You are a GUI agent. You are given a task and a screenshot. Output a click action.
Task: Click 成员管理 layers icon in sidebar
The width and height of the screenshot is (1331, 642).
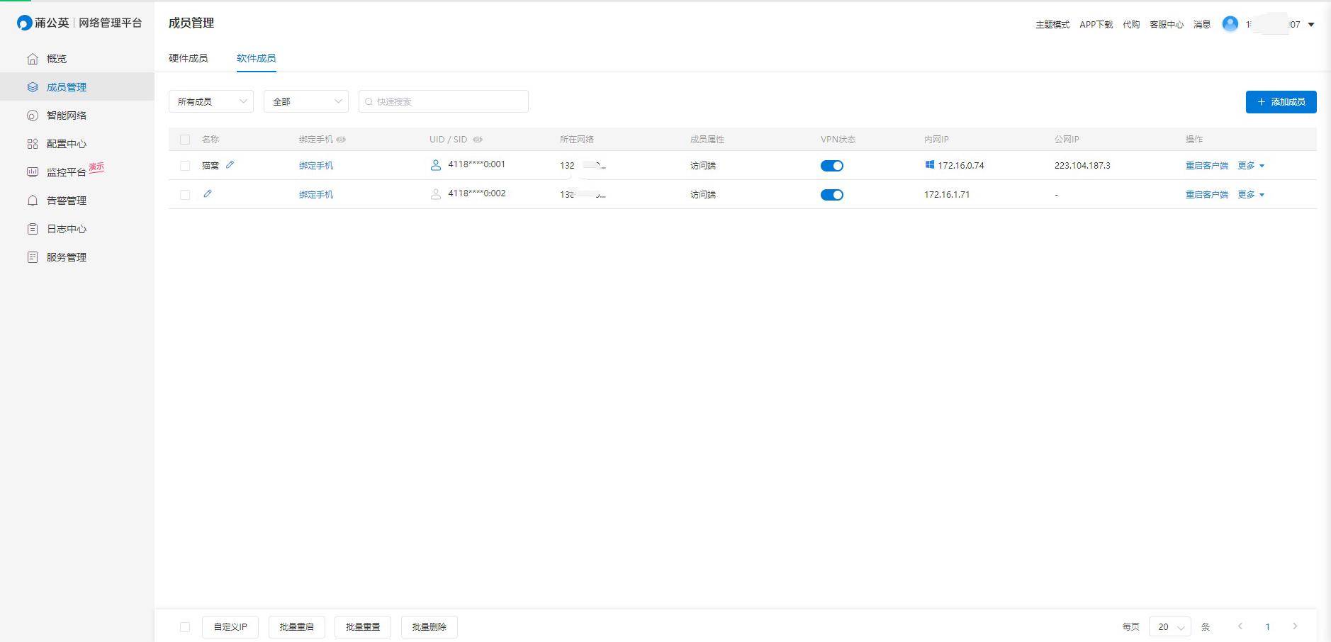click(33, 87)
